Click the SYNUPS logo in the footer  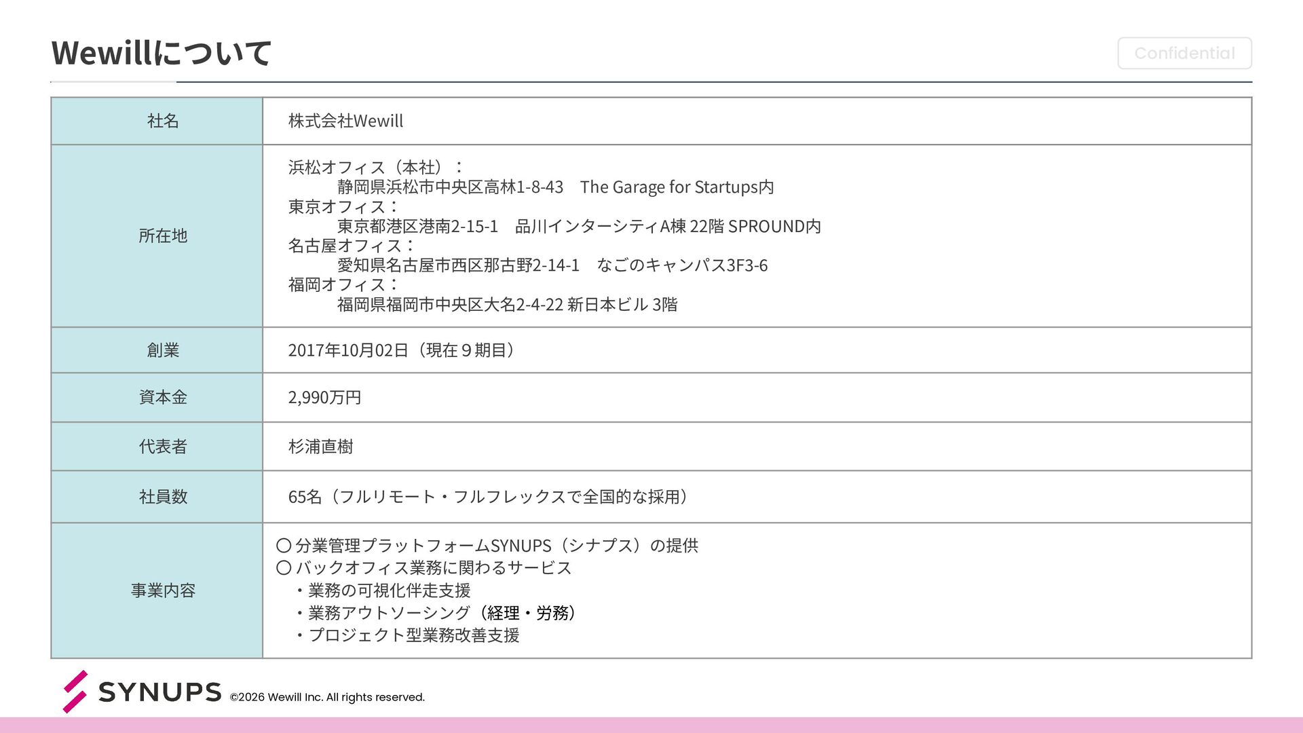pyautogui.click(x=142, y=692)
